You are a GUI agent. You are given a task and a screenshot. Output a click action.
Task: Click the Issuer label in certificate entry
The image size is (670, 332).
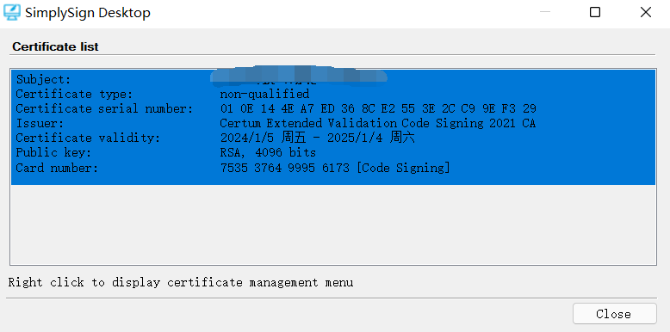(40, 123)
